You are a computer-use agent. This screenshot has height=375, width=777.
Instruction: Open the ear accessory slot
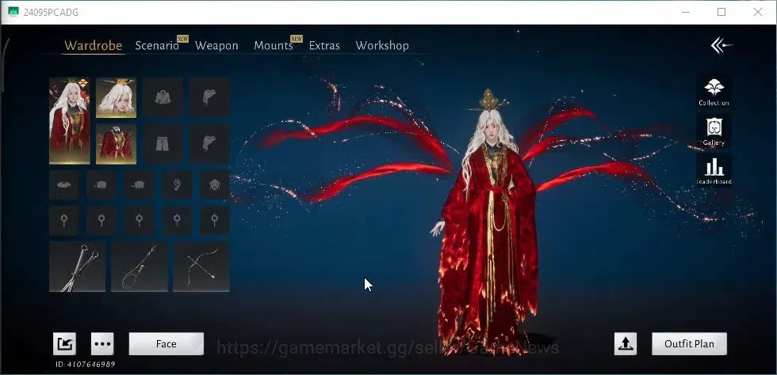tap(178, 184)
